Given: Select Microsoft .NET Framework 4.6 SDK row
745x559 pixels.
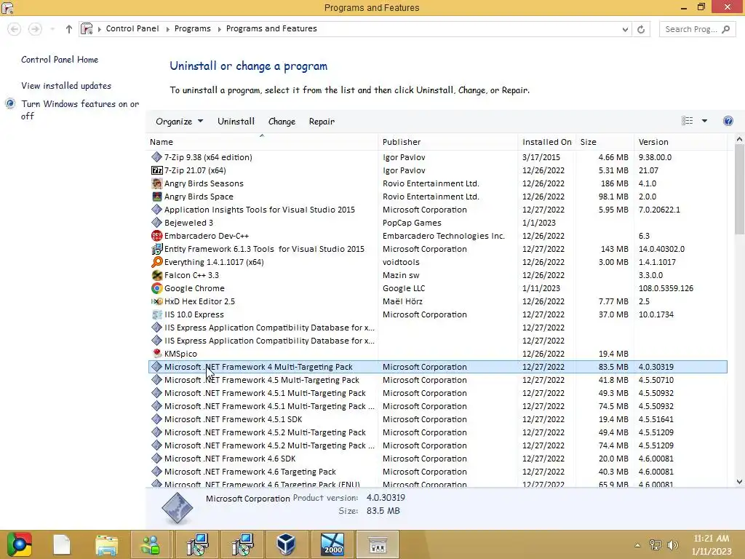Looking at the screenshot, I should (x=437, y=459).
